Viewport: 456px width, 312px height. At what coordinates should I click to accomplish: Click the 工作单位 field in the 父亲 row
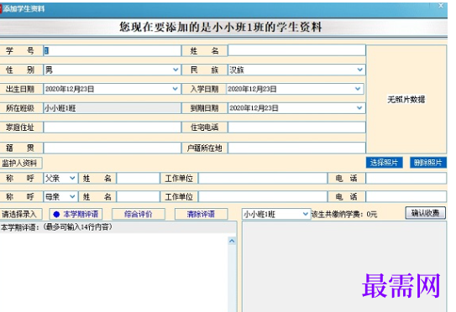point(263,178)
